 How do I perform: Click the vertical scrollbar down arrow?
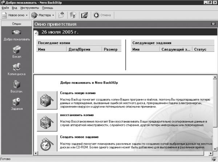pyautogui.click(x=215, y=149)
